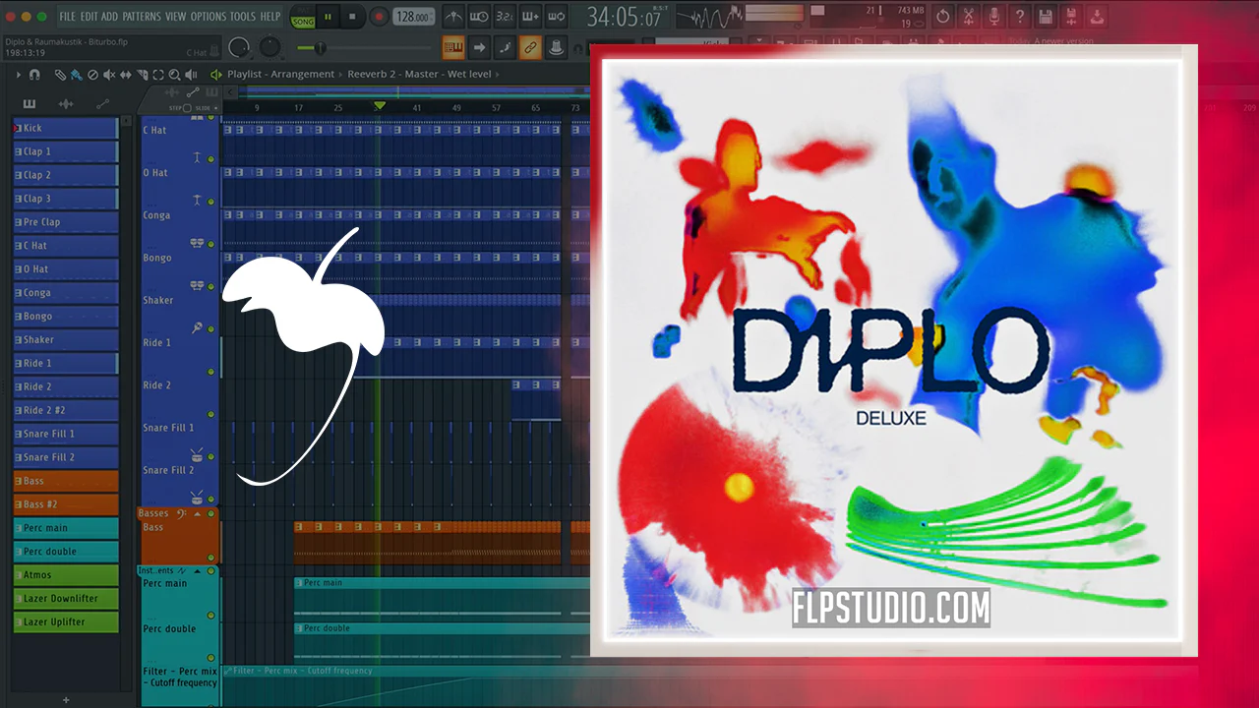Open the EDIT menu
The width and height of the screenshot is (1259, 708).
90,17
